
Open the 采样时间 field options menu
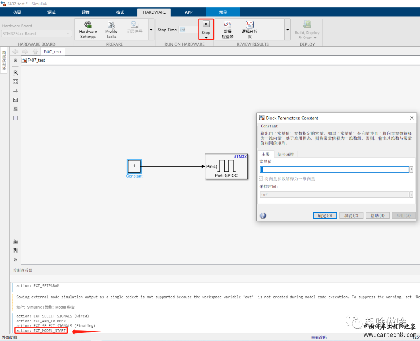pos(411,195)
